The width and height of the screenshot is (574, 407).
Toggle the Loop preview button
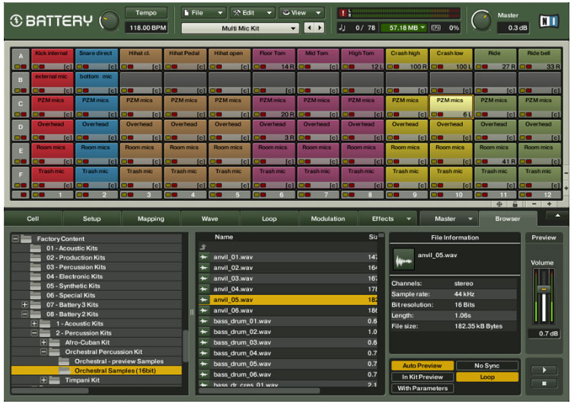pyautogui.click(x=487, y=377)
